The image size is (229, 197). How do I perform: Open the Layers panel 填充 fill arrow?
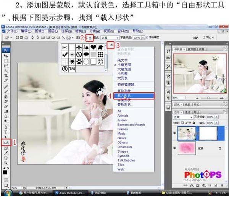coord(216,123)
